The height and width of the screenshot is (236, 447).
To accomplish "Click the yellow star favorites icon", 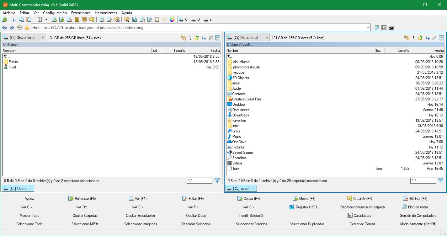I will (27, 28).
